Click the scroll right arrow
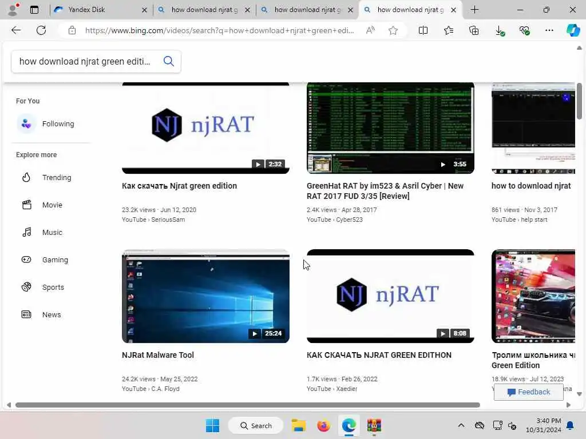The width and height of the screenshot is (586, 439). [x=568, y=405]
